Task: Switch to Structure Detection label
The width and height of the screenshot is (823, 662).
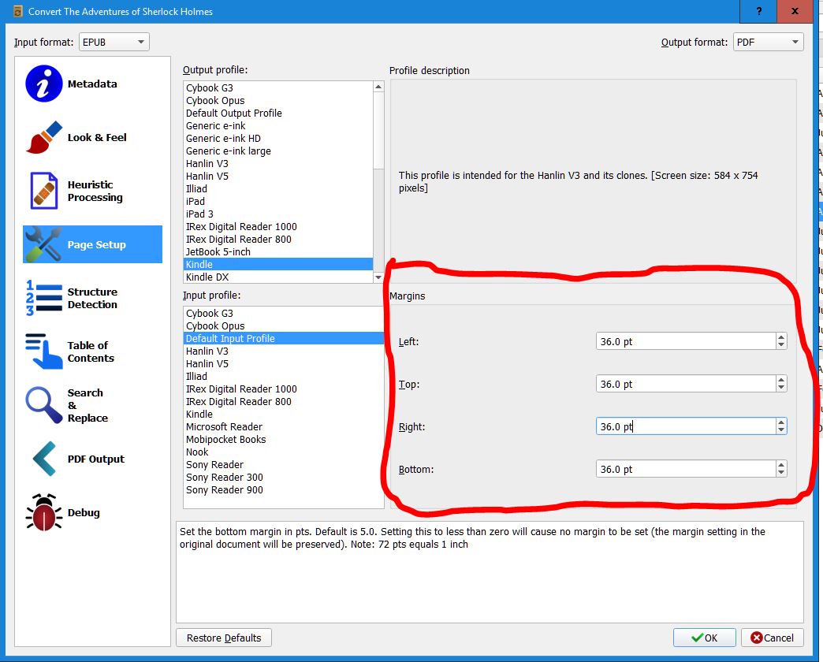Action: point(92,298)
